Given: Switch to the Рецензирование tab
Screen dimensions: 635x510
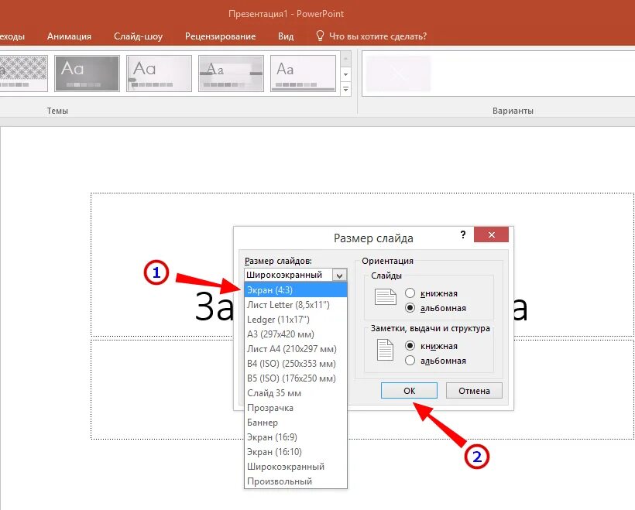Looking at the screenshot, I should tap(220, 36).
